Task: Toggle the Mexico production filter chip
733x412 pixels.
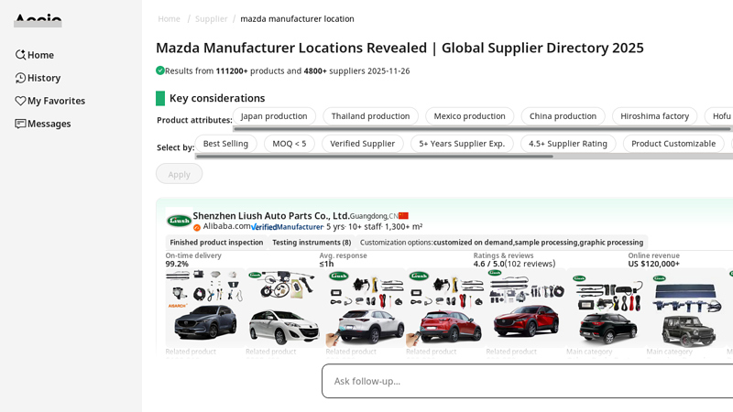Action: click(x=469, y=116)
